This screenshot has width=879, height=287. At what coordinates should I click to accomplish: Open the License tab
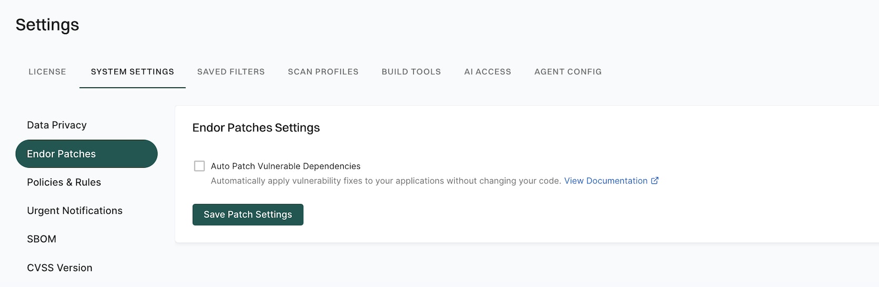(47, 71)
